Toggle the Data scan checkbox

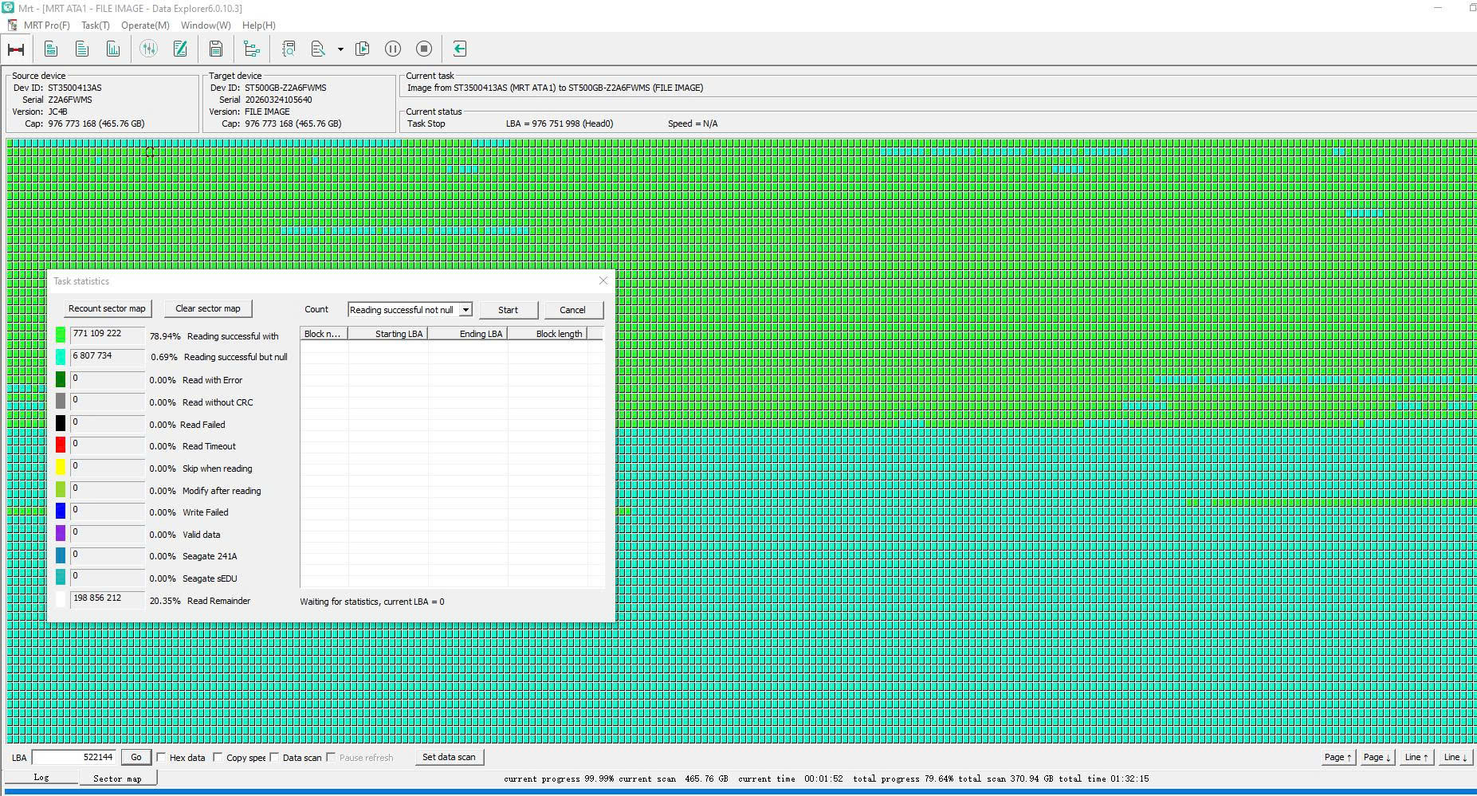tap(274, 757)
